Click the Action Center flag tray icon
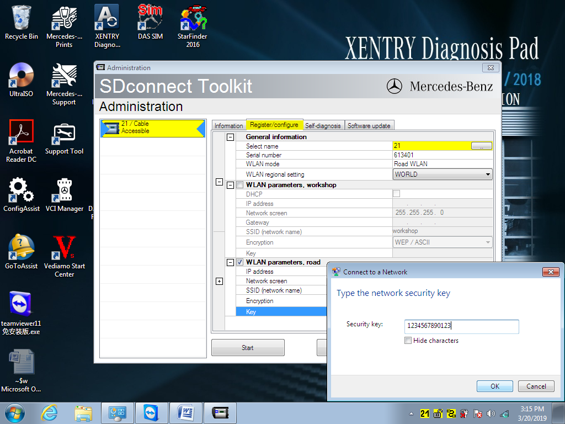Image resolution: width=565 pixels, height=424 pixels. pyautogui.click(x=477, y=414)
